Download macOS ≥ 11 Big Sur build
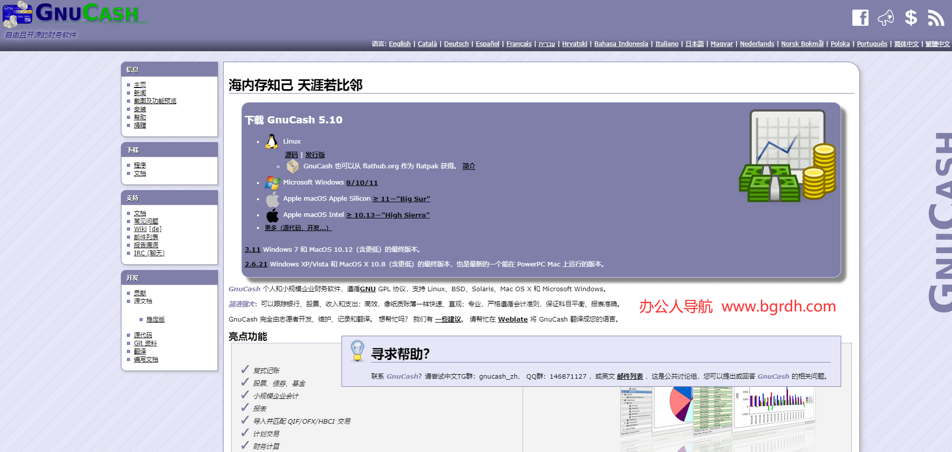 coord(402,199)
